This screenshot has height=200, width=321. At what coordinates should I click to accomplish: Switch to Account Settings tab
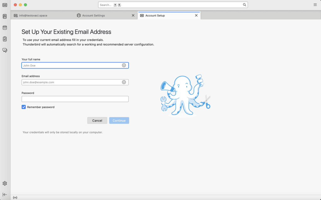(x=106, y=16)
